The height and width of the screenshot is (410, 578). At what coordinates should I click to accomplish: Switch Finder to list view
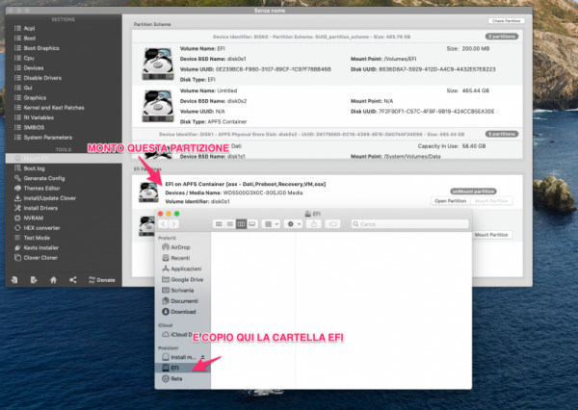click(230, 224)
